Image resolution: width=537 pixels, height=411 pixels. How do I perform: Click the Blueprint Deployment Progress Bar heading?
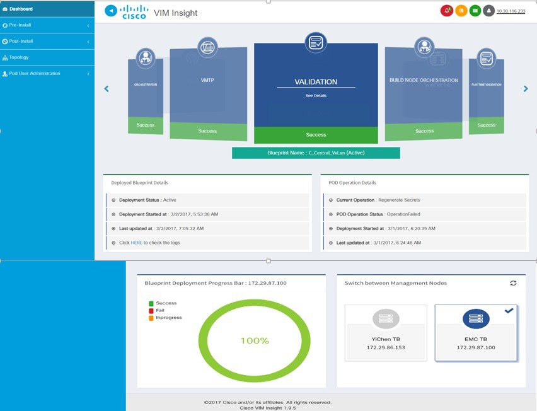(216, 283)
